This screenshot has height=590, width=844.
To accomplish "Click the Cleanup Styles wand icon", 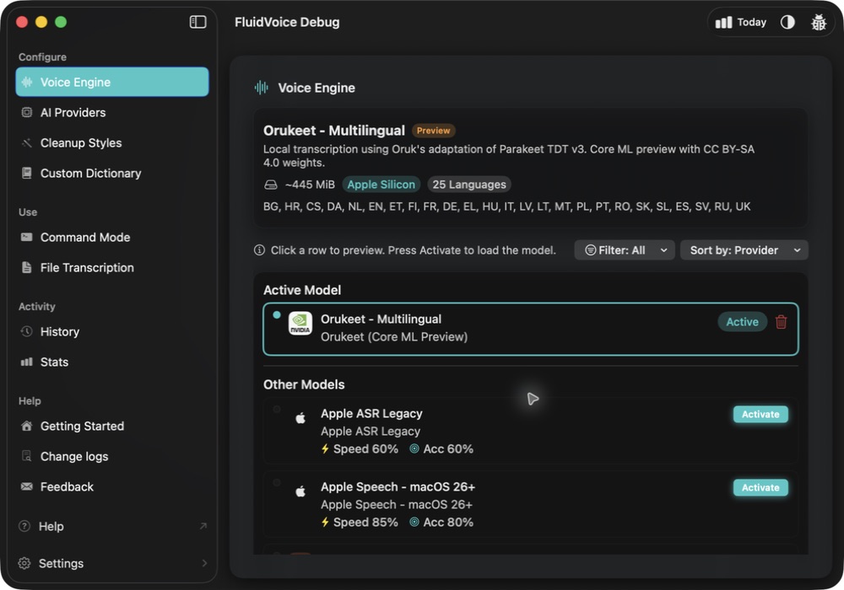I will tap(26, 143).
